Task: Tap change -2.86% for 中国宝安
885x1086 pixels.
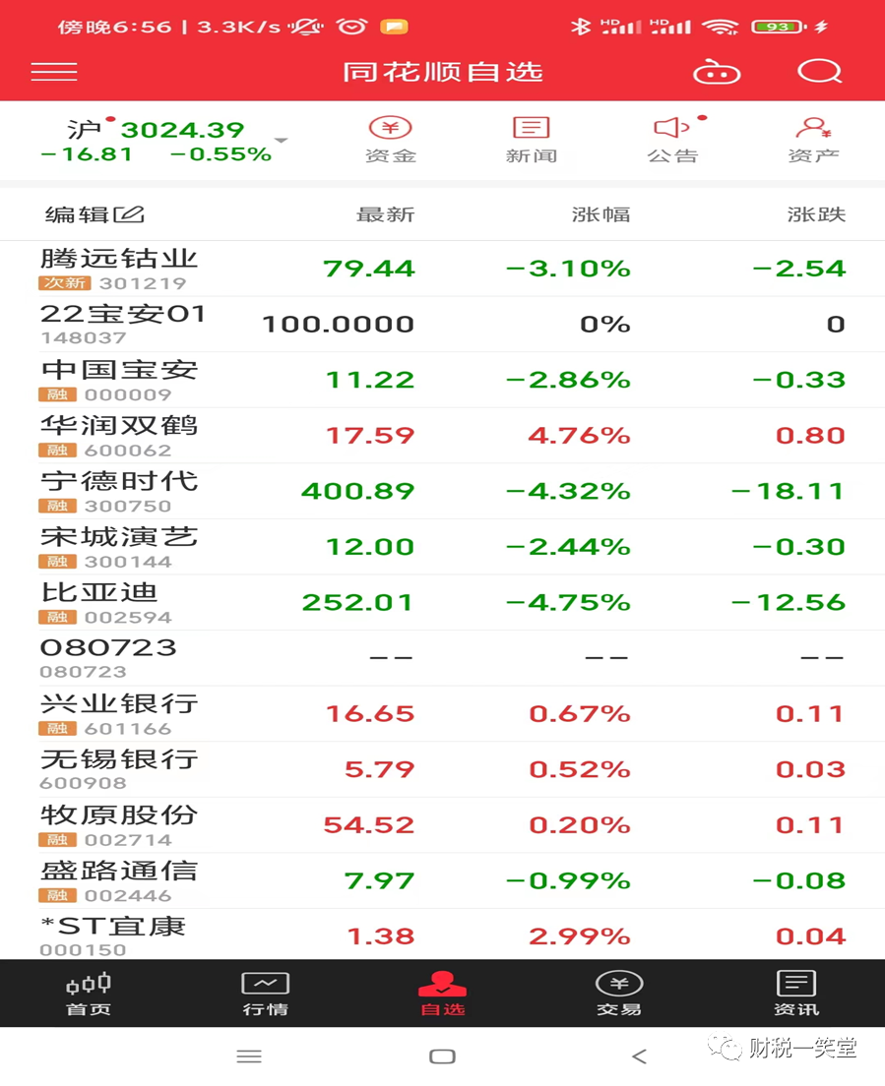Action: tap(568, 381)
